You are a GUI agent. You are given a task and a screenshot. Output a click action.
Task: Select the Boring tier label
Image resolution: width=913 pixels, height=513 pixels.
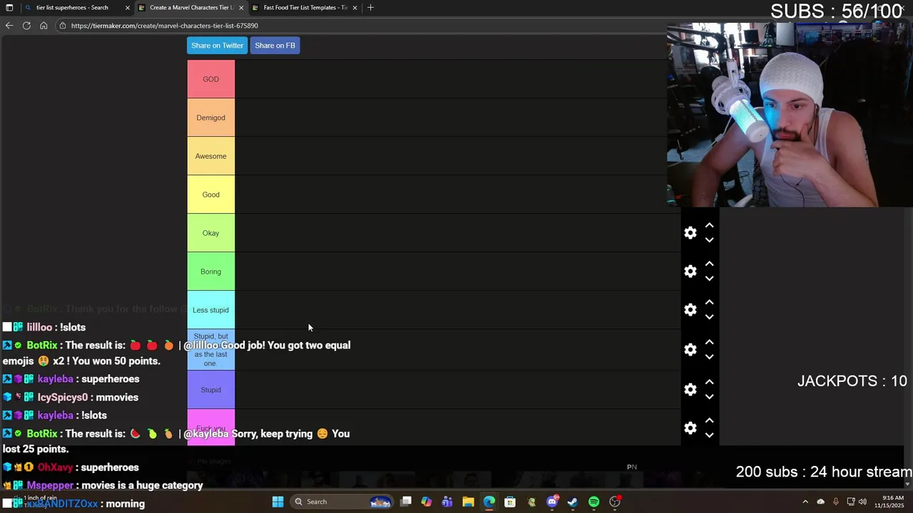[210, 271]
